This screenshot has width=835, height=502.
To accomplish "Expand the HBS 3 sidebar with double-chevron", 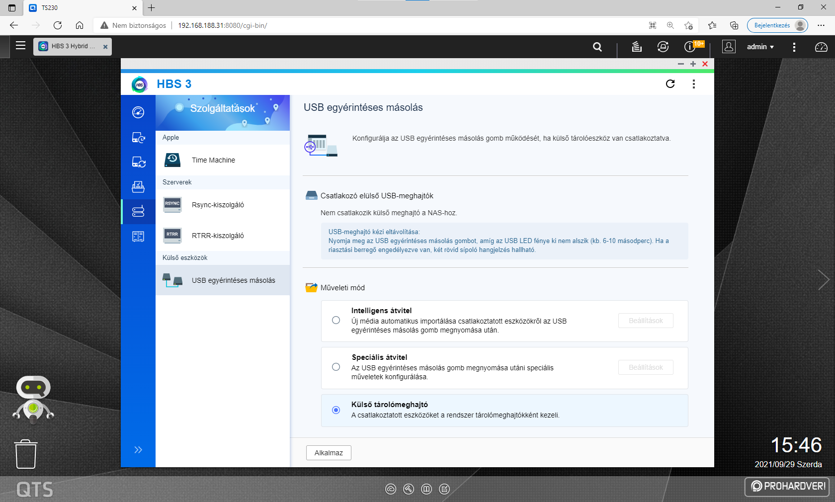I will point(138,450).
